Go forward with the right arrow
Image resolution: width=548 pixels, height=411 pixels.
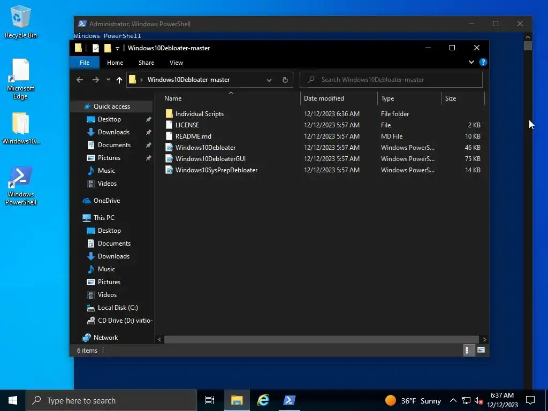(95, 80)
